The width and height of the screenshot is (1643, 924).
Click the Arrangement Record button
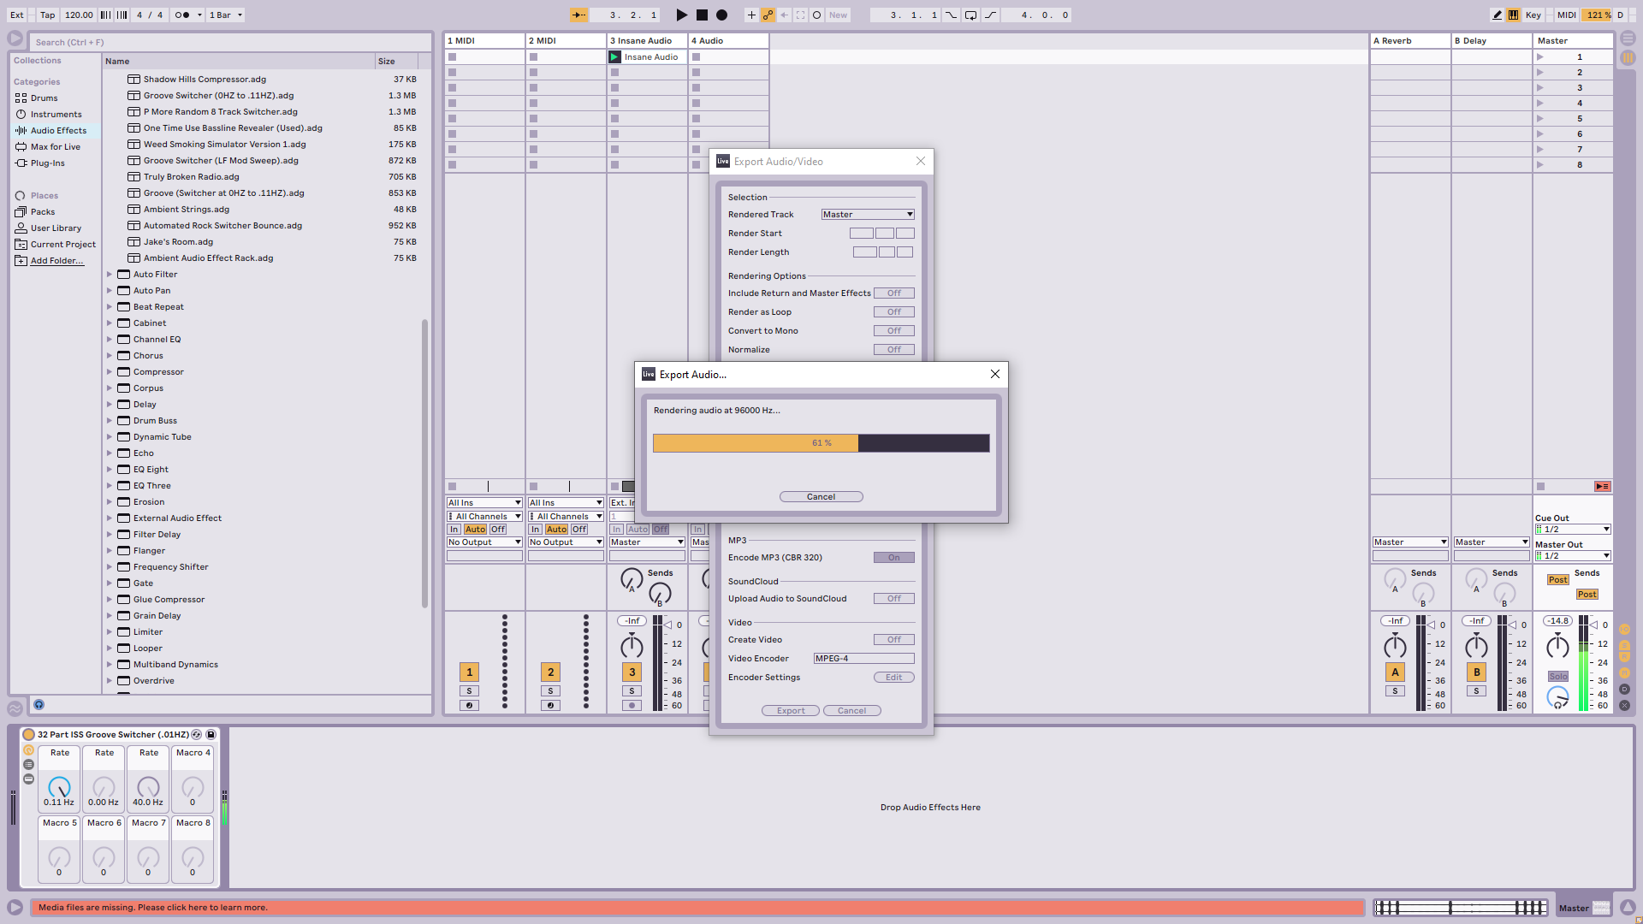[x=721, y=15]
